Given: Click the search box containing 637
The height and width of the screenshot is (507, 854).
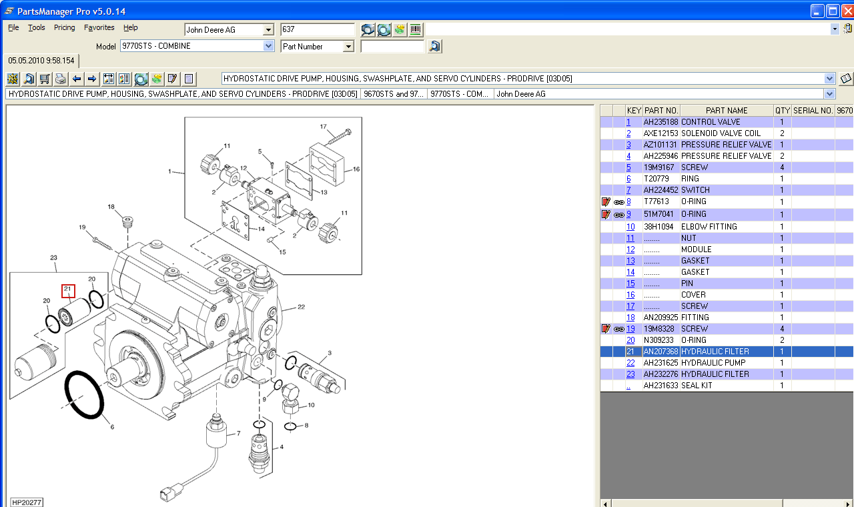Looking at the screenshot, I should 318,29.
